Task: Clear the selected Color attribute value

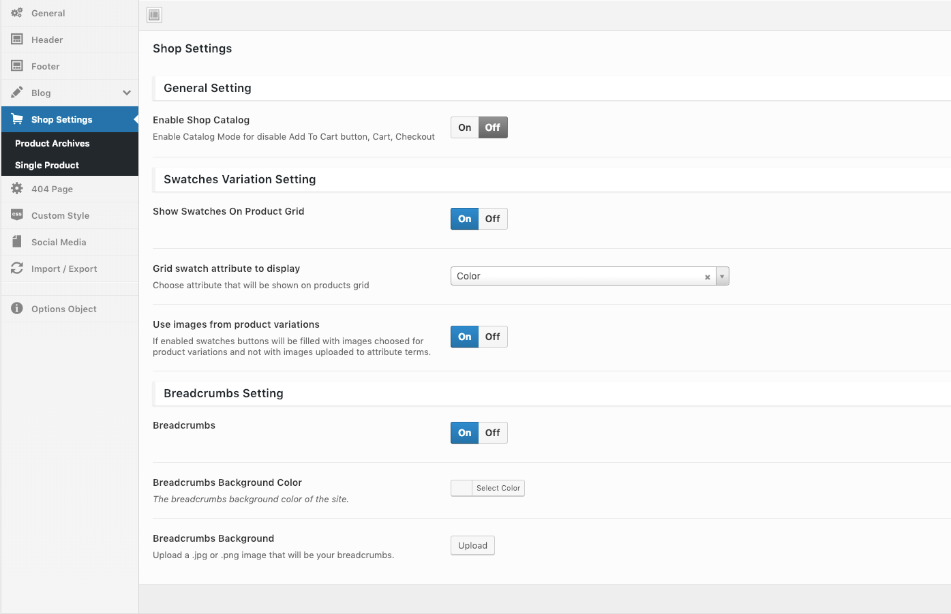Action: click(708, 277)
